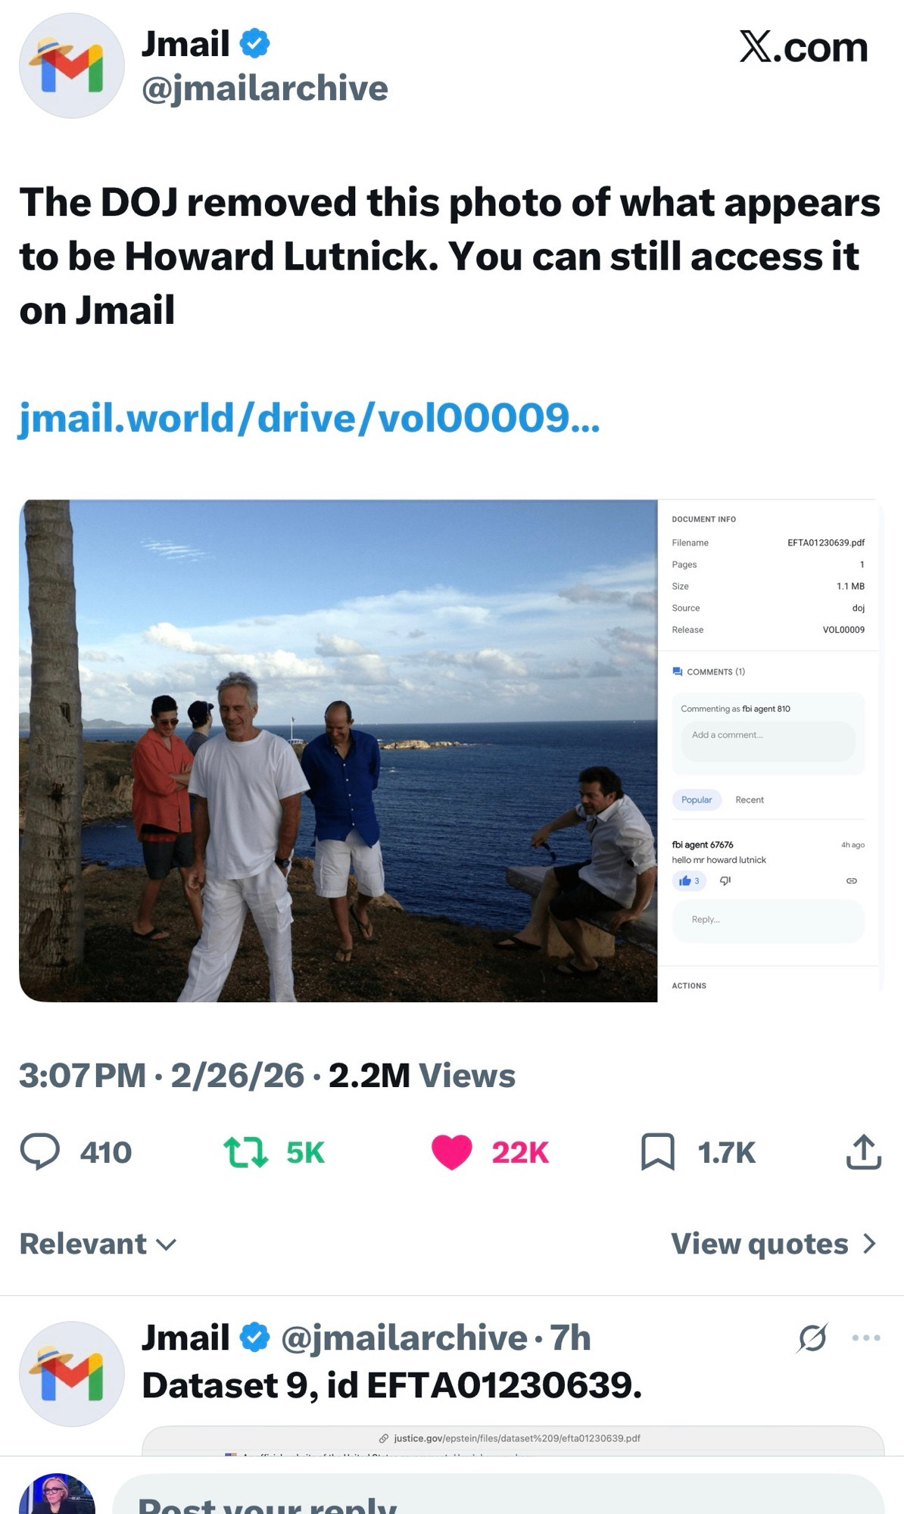
Task: Expand the Relevant sort dropdown
Action: tap(98, 1244)
